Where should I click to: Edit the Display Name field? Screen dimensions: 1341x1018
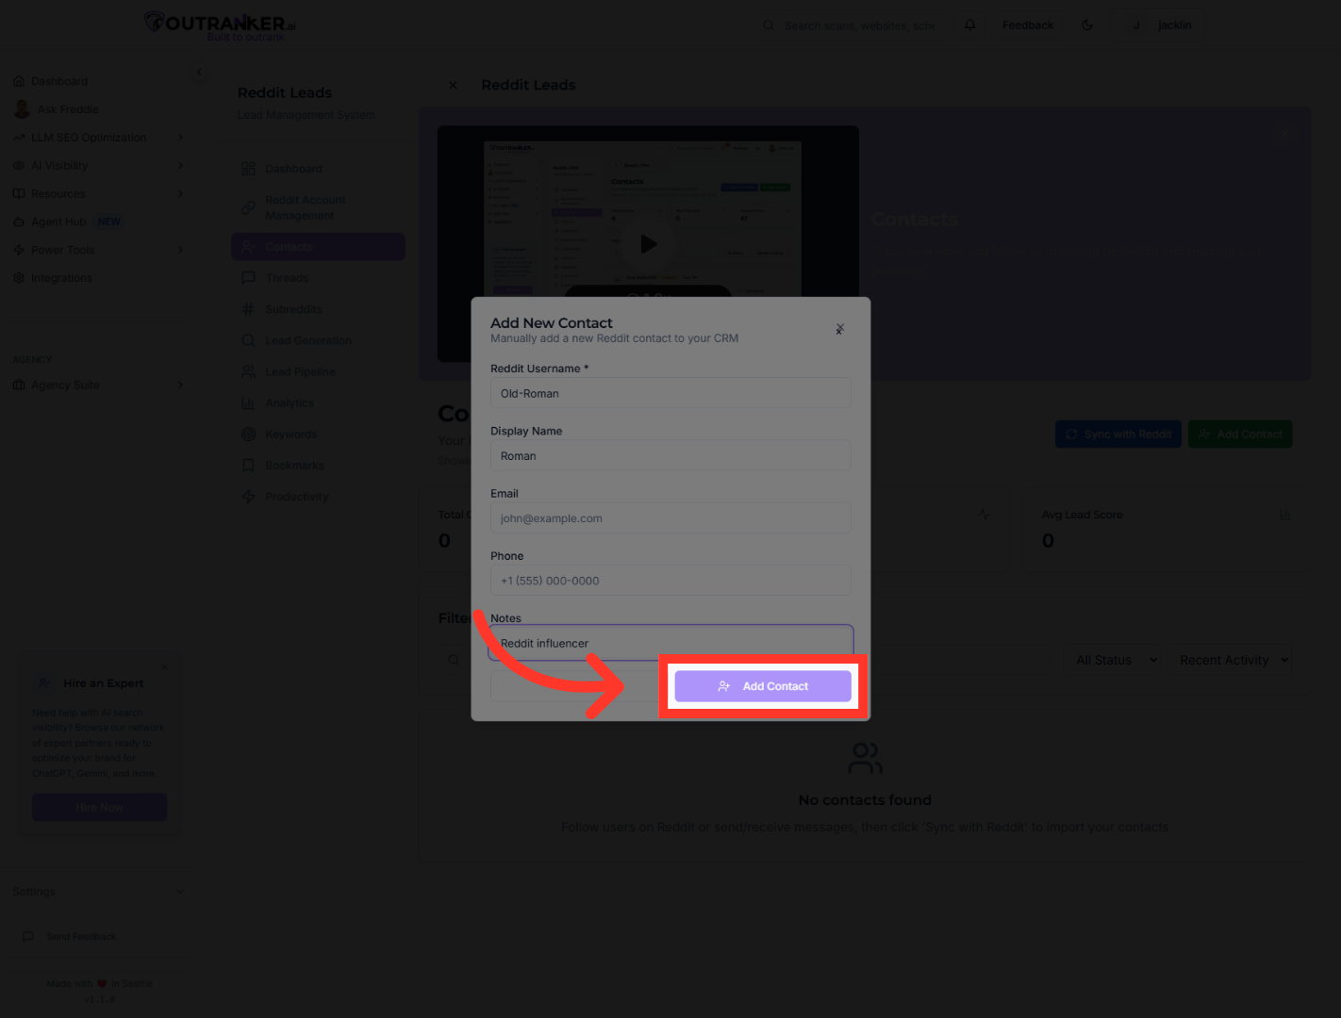(x=670, y=455)
